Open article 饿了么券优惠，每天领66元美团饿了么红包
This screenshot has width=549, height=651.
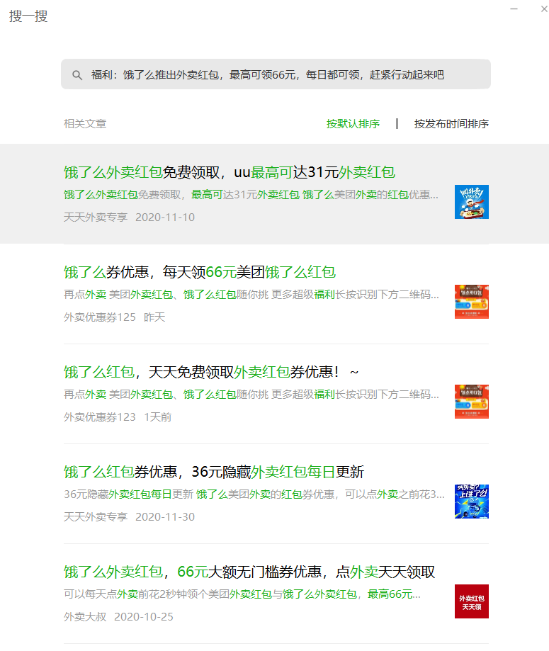click(199, 272)
